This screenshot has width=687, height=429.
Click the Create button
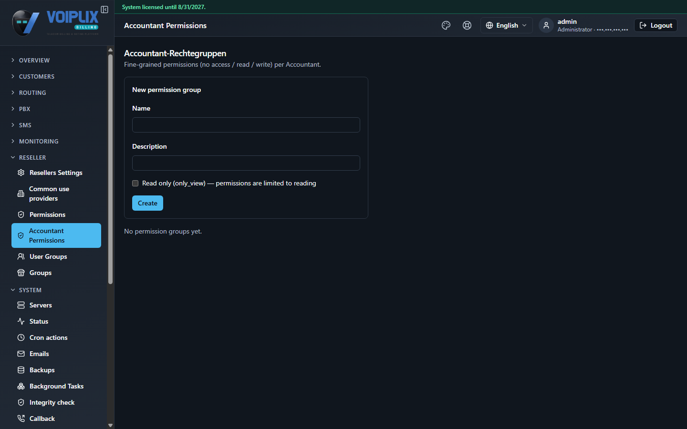[x=147, y=203]
